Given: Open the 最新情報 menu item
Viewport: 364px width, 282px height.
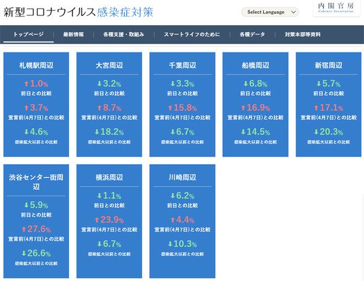Looking at the screenshot, I should tap(73, 35).
